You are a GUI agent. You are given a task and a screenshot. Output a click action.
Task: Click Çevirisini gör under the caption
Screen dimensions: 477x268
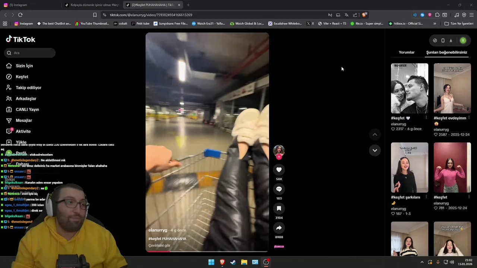(x=159, y=246)
